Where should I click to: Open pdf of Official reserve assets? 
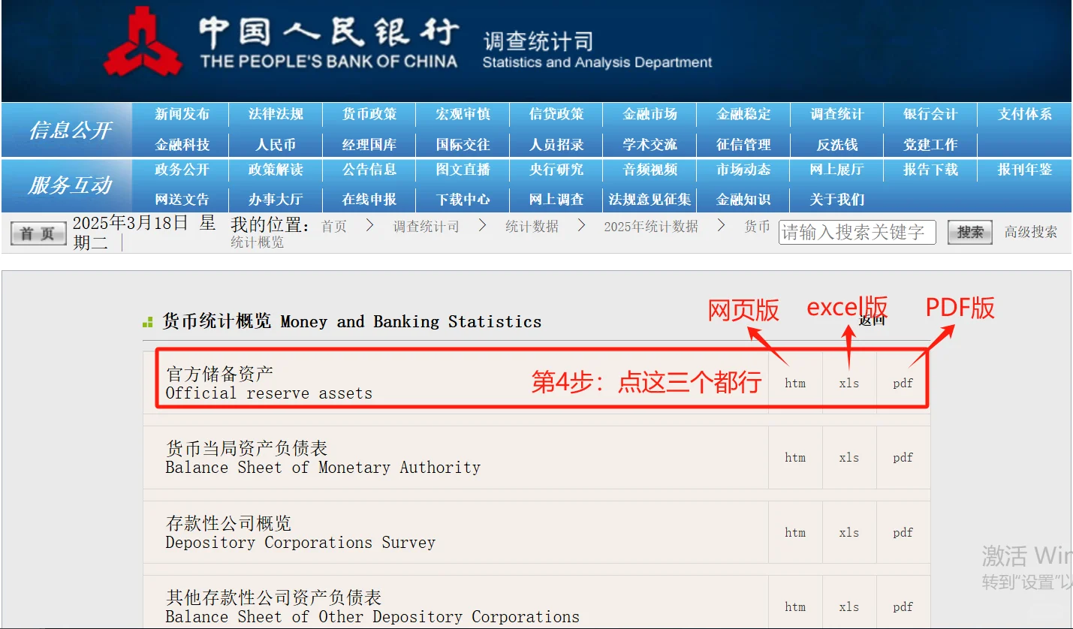(x=903, y=383)
